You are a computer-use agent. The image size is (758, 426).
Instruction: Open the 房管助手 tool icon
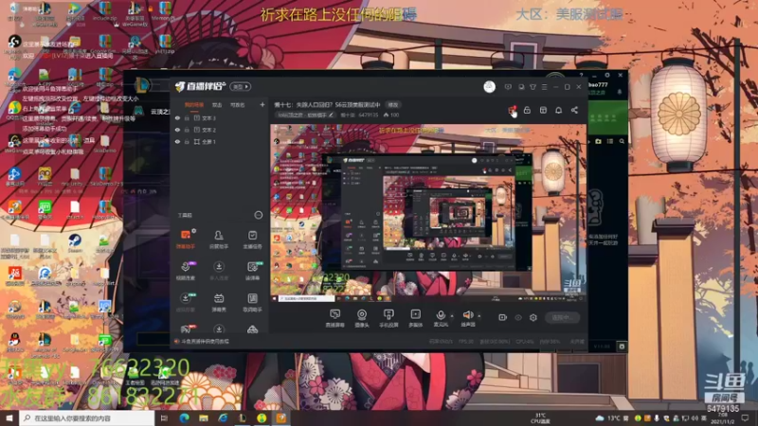[219, 239]
